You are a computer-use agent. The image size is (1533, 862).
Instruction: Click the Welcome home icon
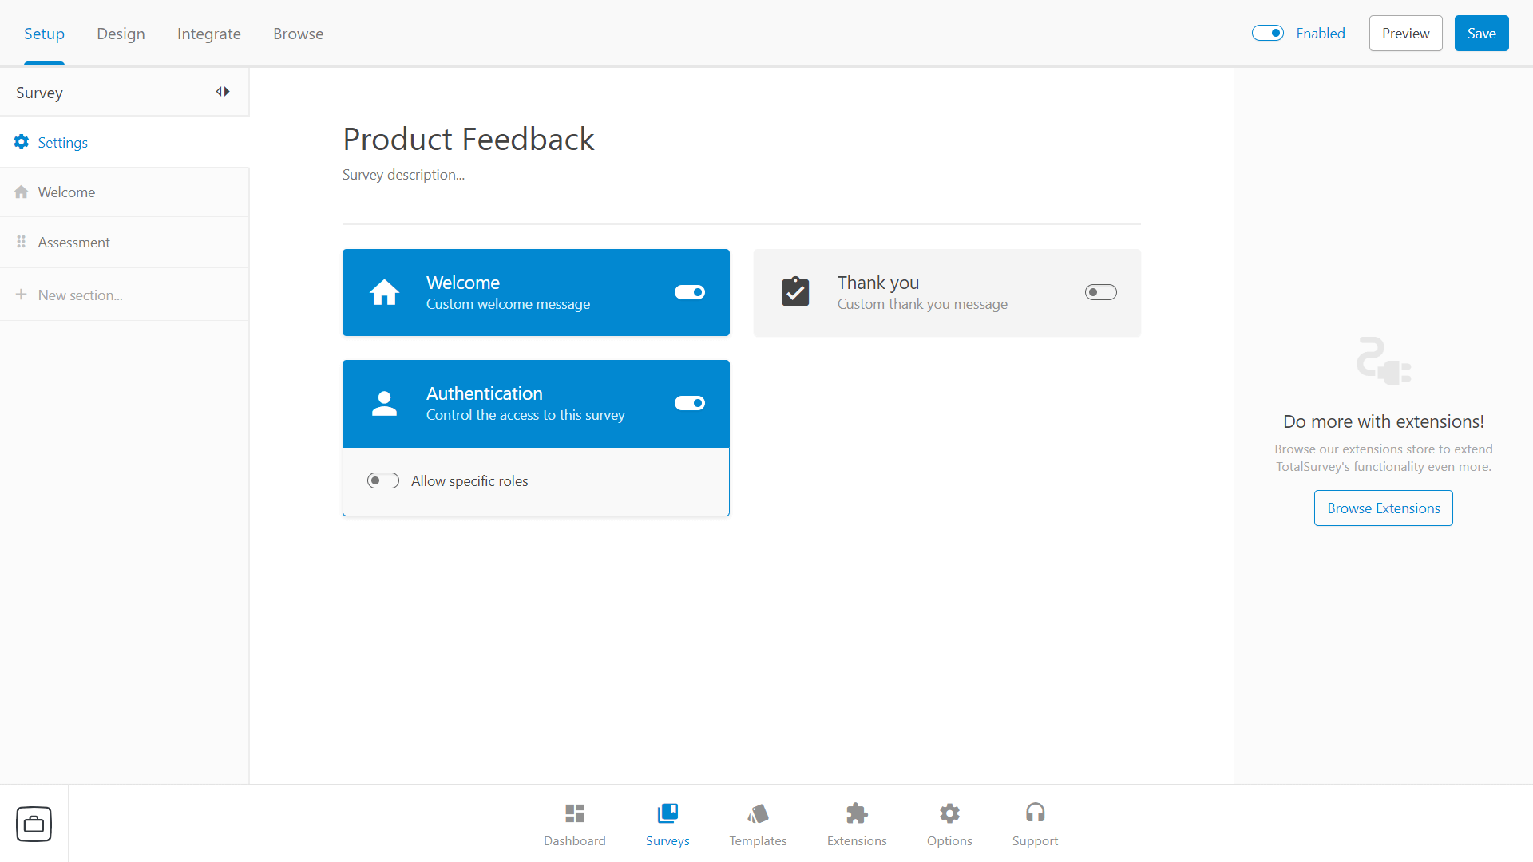tap(382, 291)
